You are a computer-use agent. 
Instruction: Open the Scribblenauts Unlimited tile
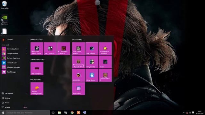click(105, 49)
